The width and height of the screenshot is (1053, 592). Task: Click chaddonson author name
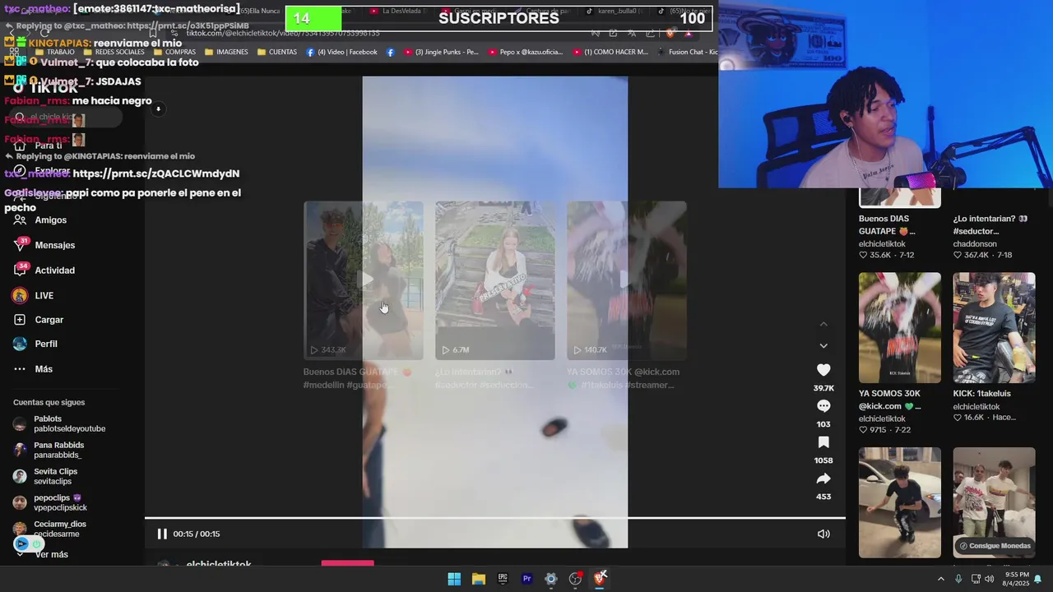[975, 243]
